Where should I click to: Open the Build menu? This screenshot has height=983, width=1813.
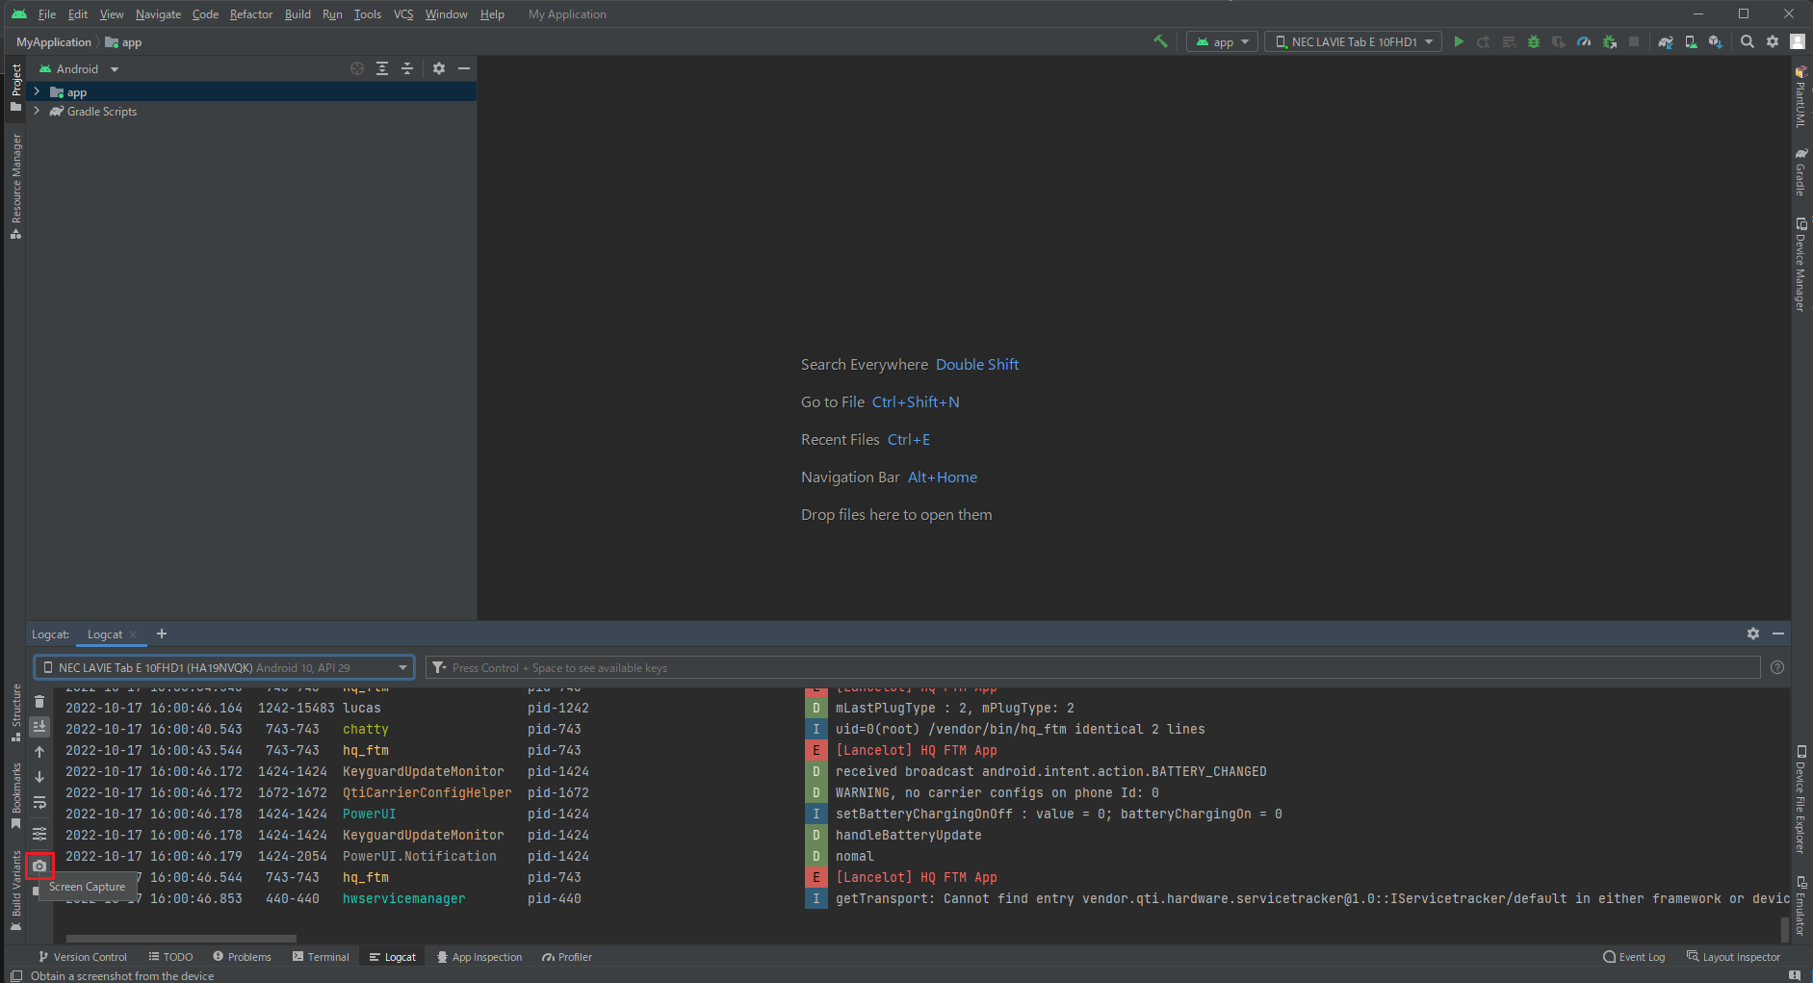pos(298,13)
